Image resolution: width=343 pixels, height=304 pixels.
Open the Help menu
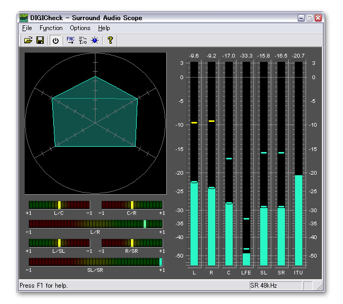104,28
